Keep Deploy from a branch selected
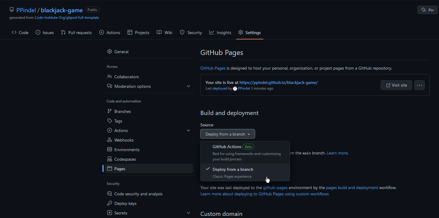This screenshot has height=218, width=439. coord(233,169)
